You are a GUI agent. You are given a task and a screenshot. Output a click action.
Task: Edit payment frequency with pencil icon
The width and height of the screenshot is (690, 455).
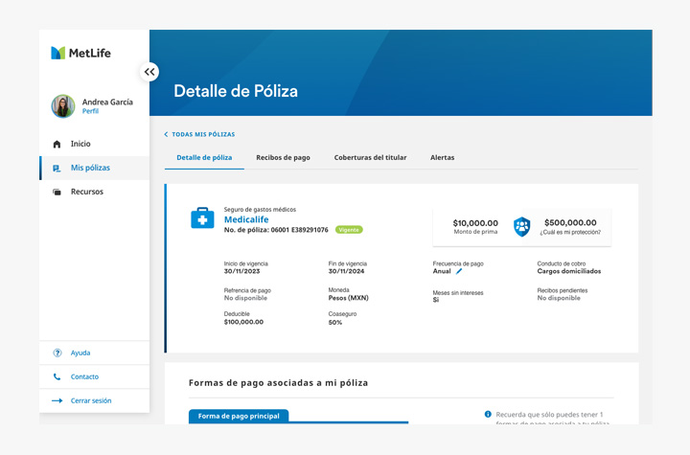[459, 271]
